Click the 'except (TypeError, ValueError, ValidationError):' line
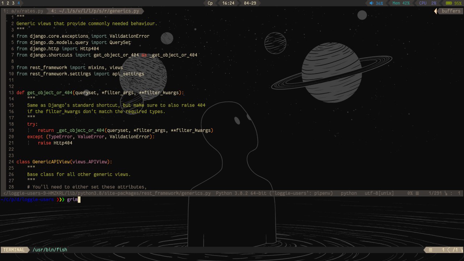 (91, 137)
